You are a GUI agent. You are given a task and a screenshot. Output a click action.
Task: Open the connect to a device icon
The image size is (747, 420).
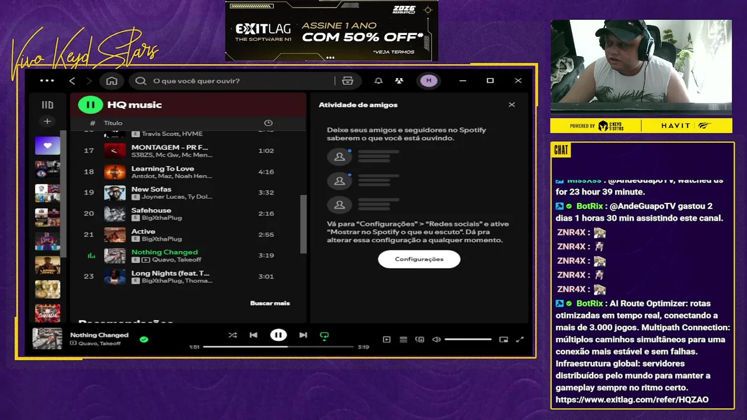click(420, 339)
